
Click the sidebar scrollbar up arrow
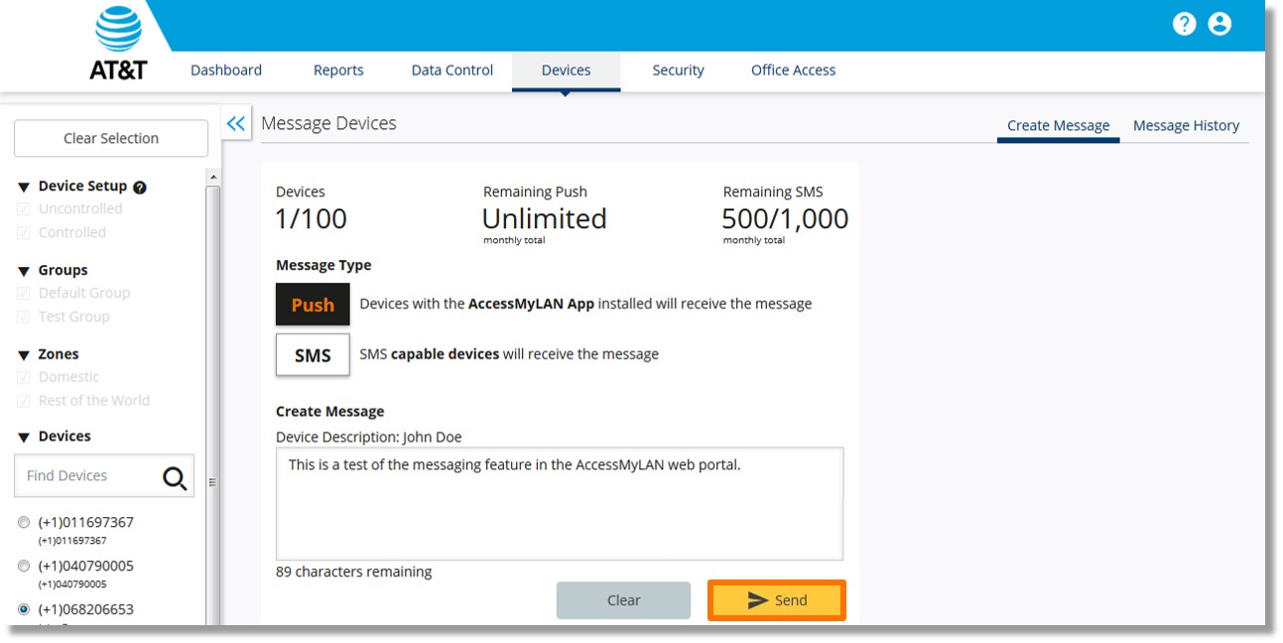click(212, 177)
